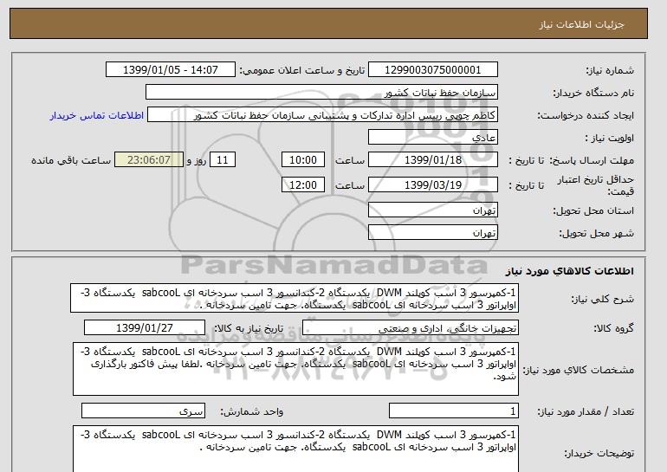This screenshot has height=472, width=667.
Task: Select the label مهلت ارسال پاسخ
Action: pos(592,160)
